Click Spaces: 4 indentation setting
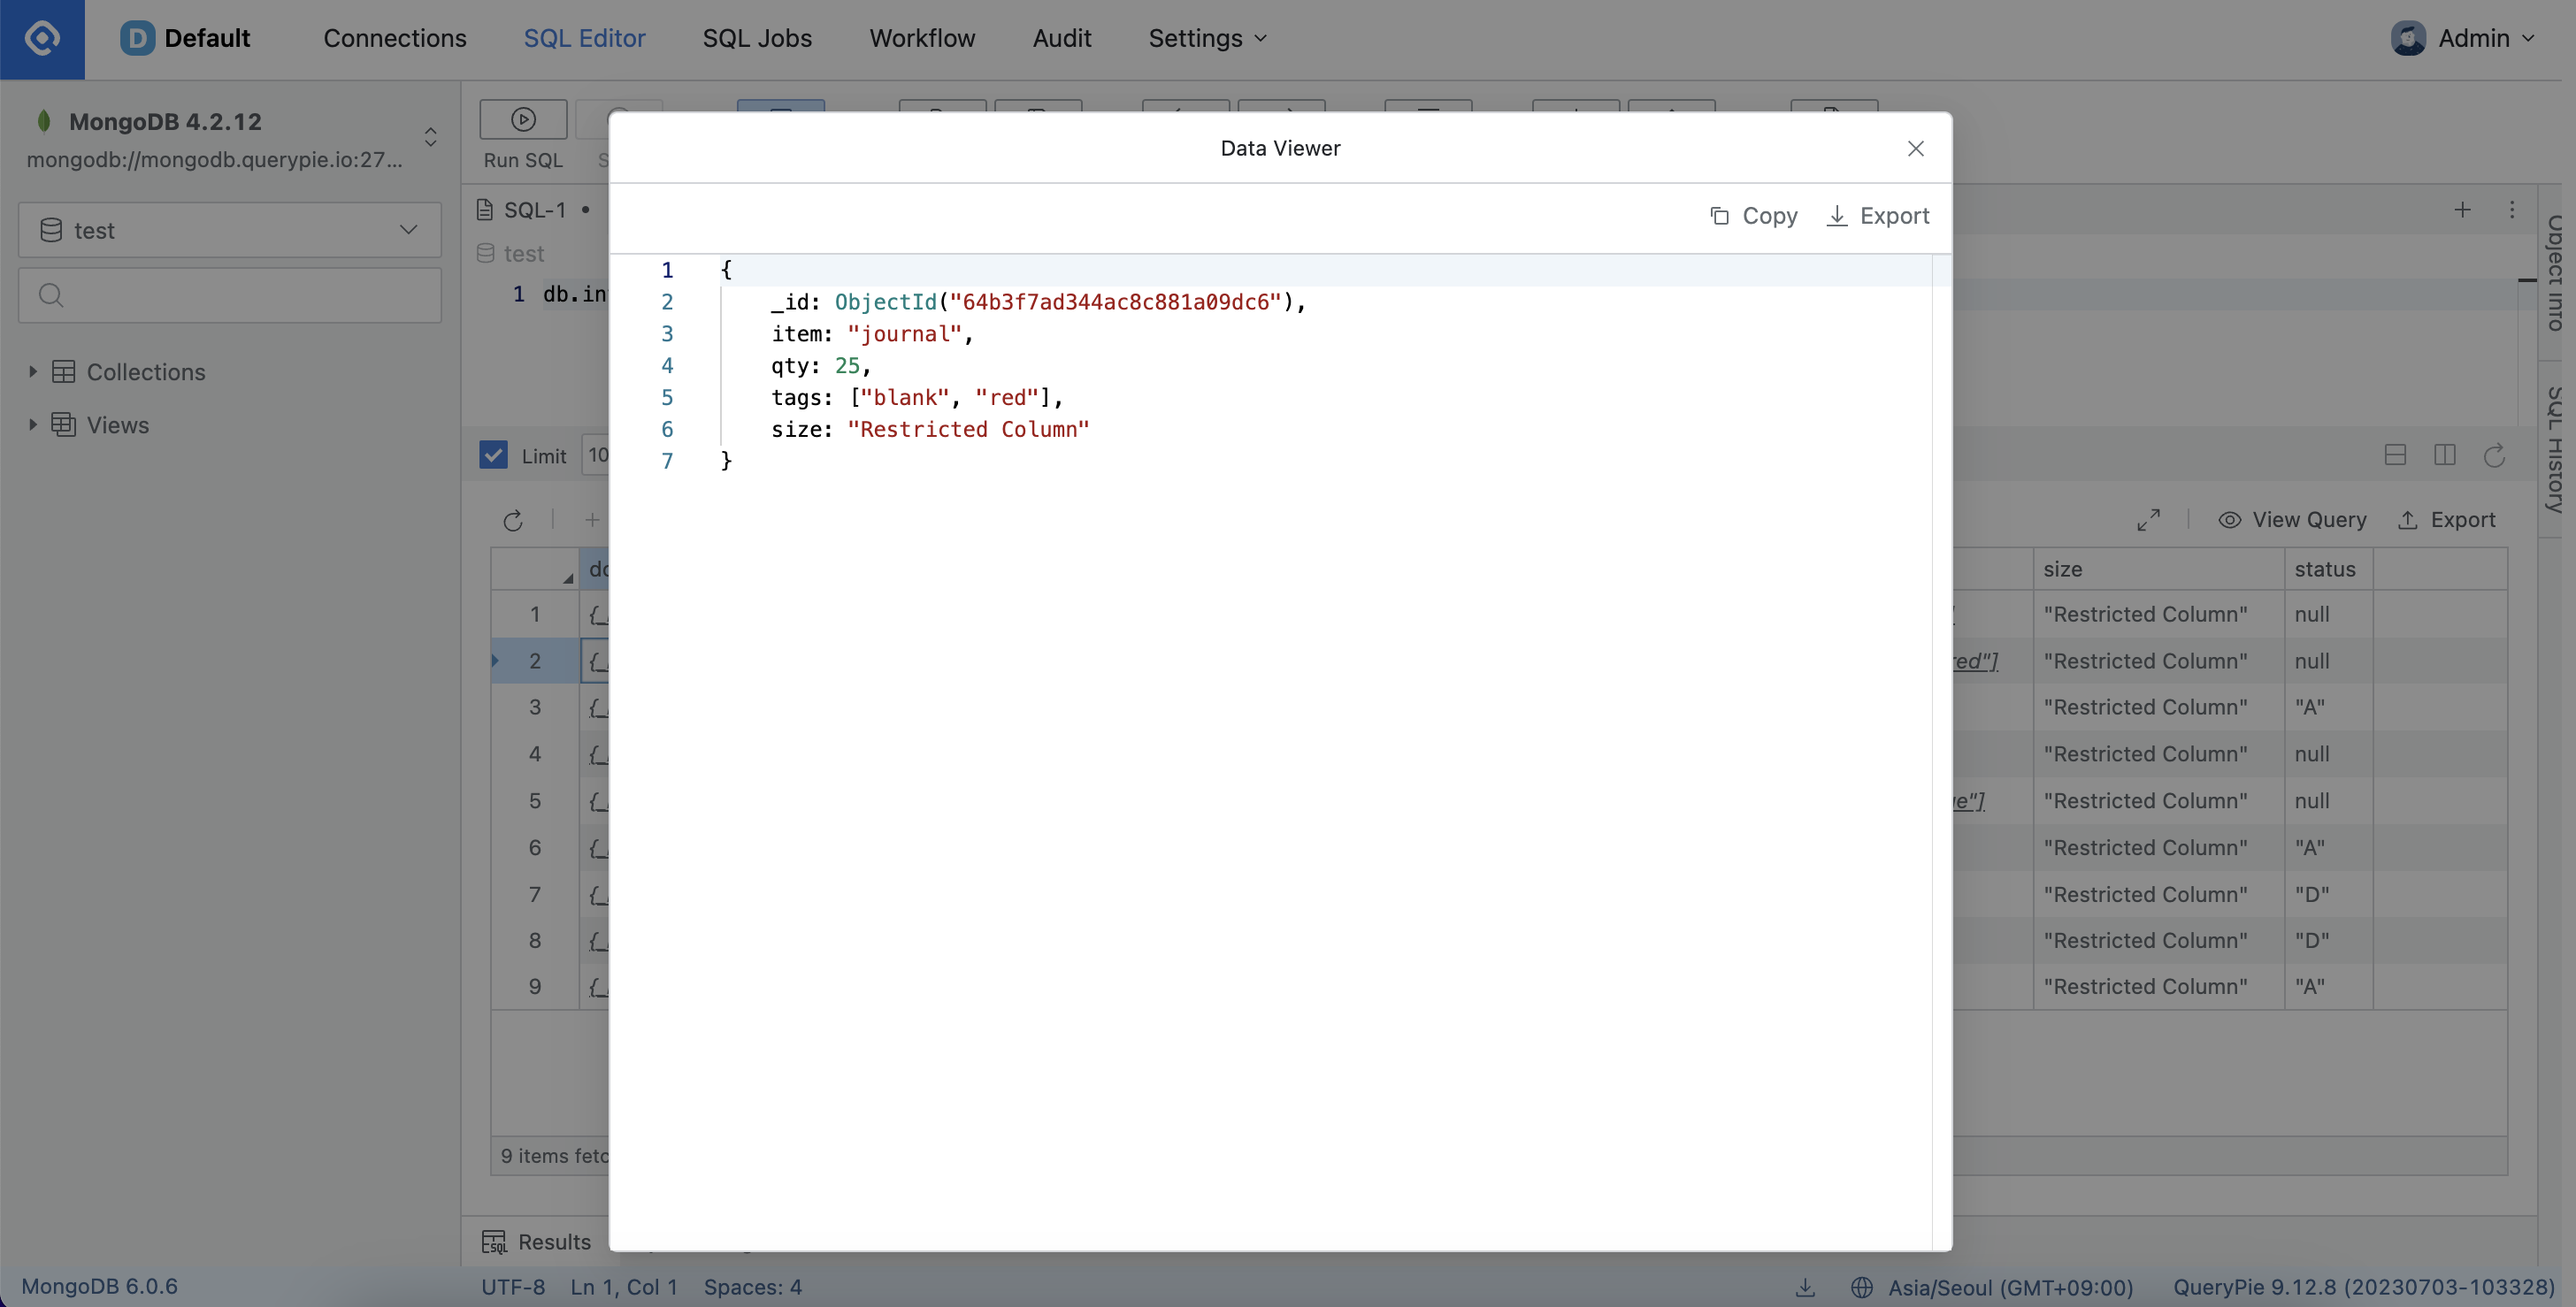The height and width of the screenshot is (1307, 2576). (752, 1287)
